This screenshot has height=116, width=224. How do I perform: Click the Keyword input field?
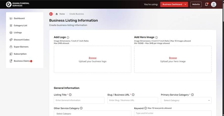pos(173,113)
